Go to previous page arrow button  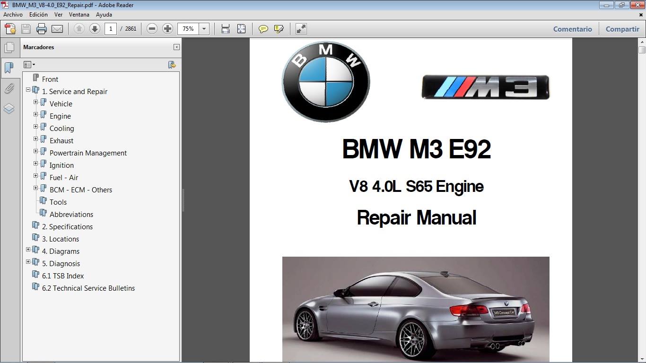(79, 29)
